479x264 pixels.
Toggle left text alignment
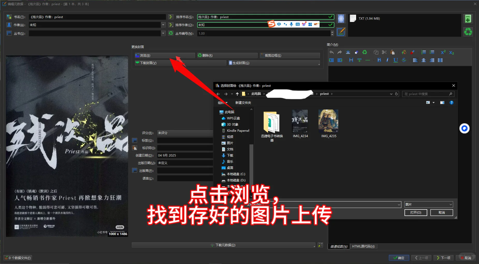(415, 60)
